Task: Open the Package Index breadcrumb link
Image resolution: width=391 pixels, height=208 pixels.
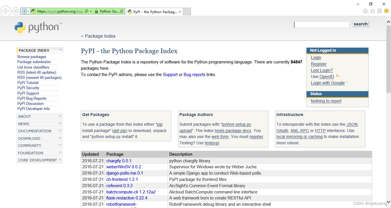Action: click(x=100, y=36)
